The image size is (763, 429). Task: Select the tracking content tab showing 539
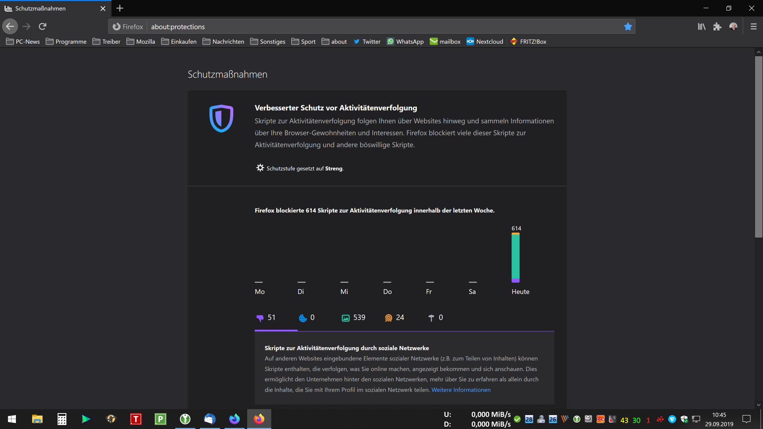[353, 318]
